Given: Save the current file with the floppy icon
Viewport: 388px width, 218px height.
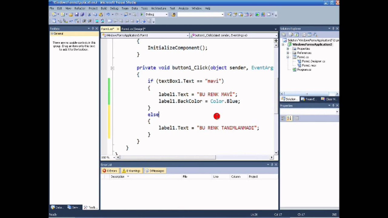Looking at the screenshot, I should click(76, 15).
